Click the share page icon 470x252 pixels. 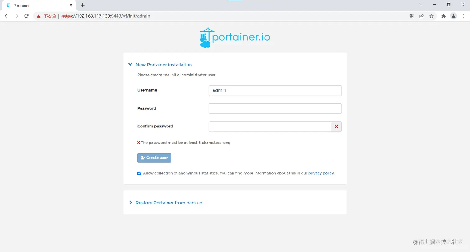click(x=422, y=16)
